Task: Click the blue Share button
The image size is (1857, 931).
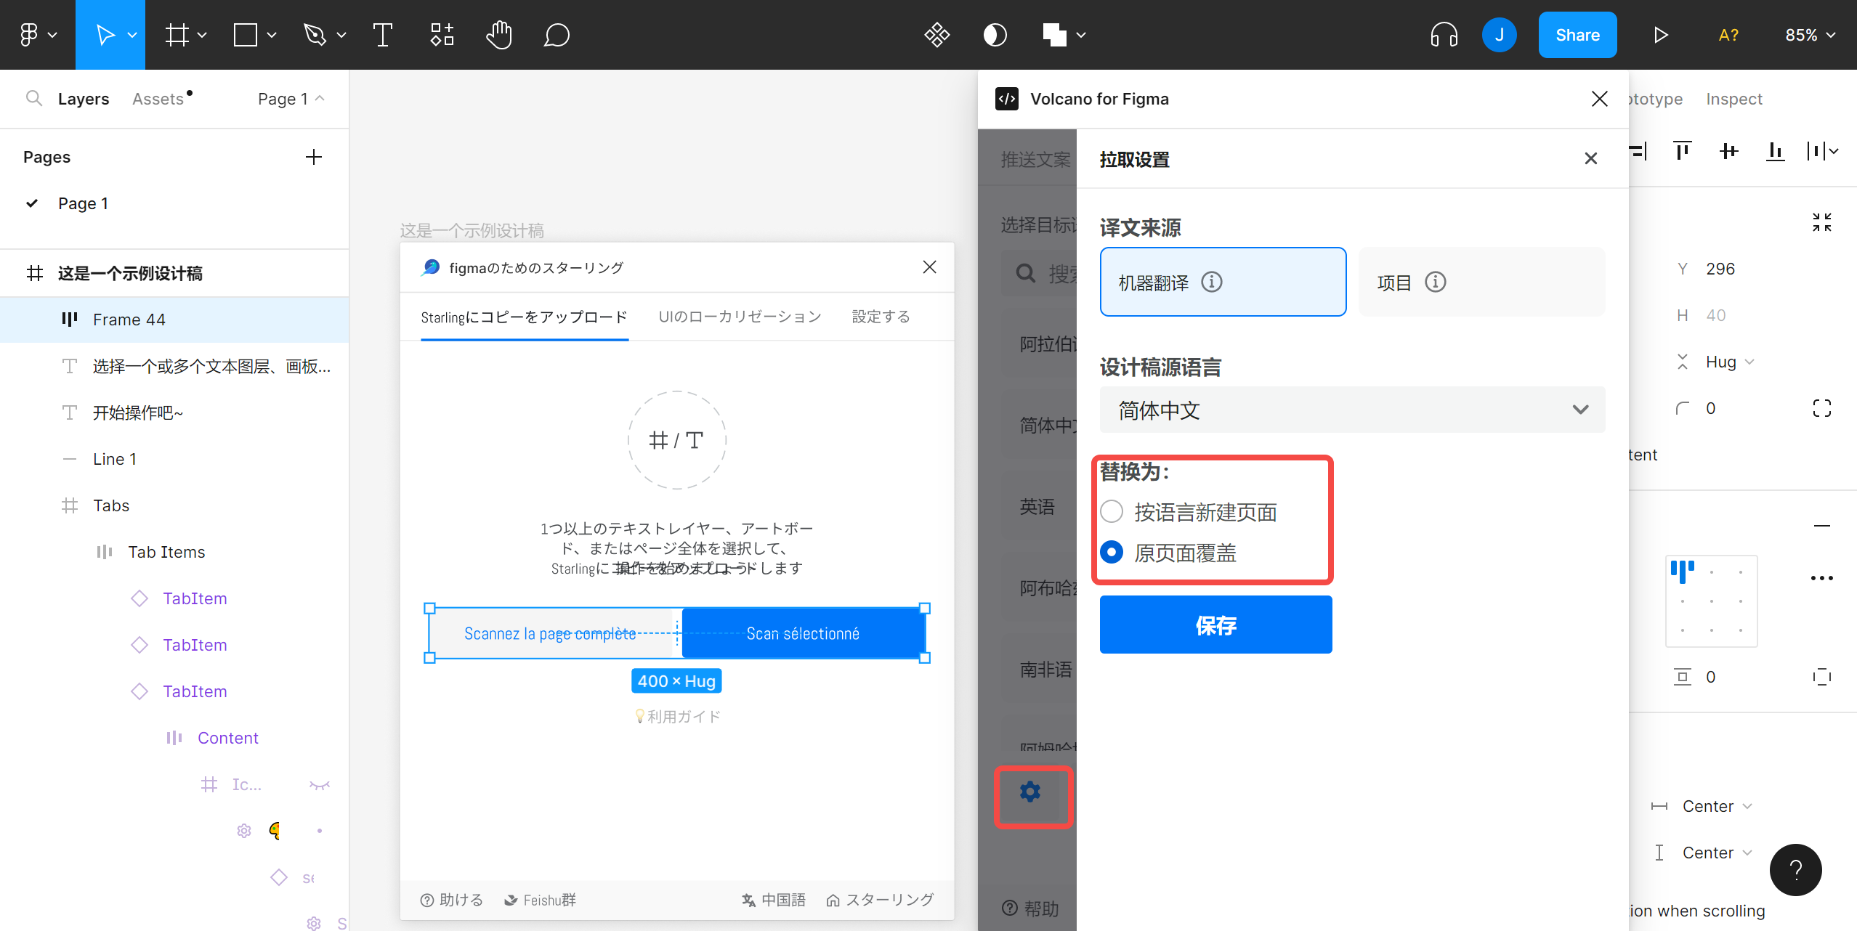Action: click(x=1577, y=35)
